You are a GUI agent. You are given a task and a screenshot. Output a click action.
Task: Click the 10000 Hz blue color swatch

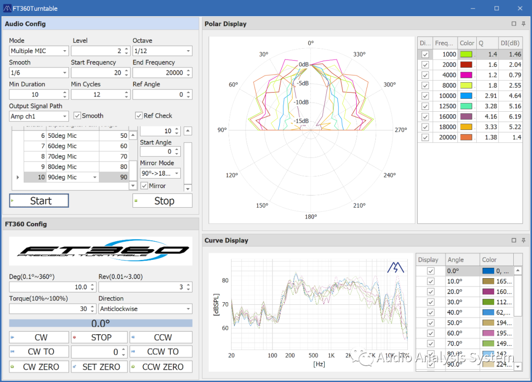466,96
